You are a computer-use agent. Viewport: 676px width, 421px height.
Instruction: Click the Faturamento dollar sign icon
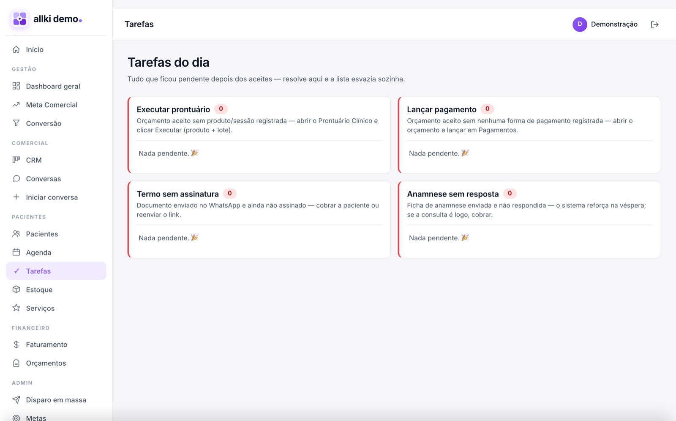click(16, 345)
